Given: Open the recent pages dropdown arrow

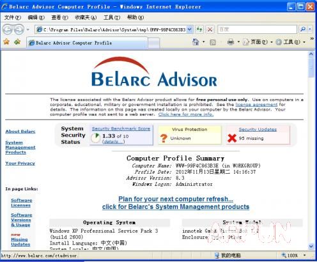Looking at the screenshot, I should [x=28, y=29].
